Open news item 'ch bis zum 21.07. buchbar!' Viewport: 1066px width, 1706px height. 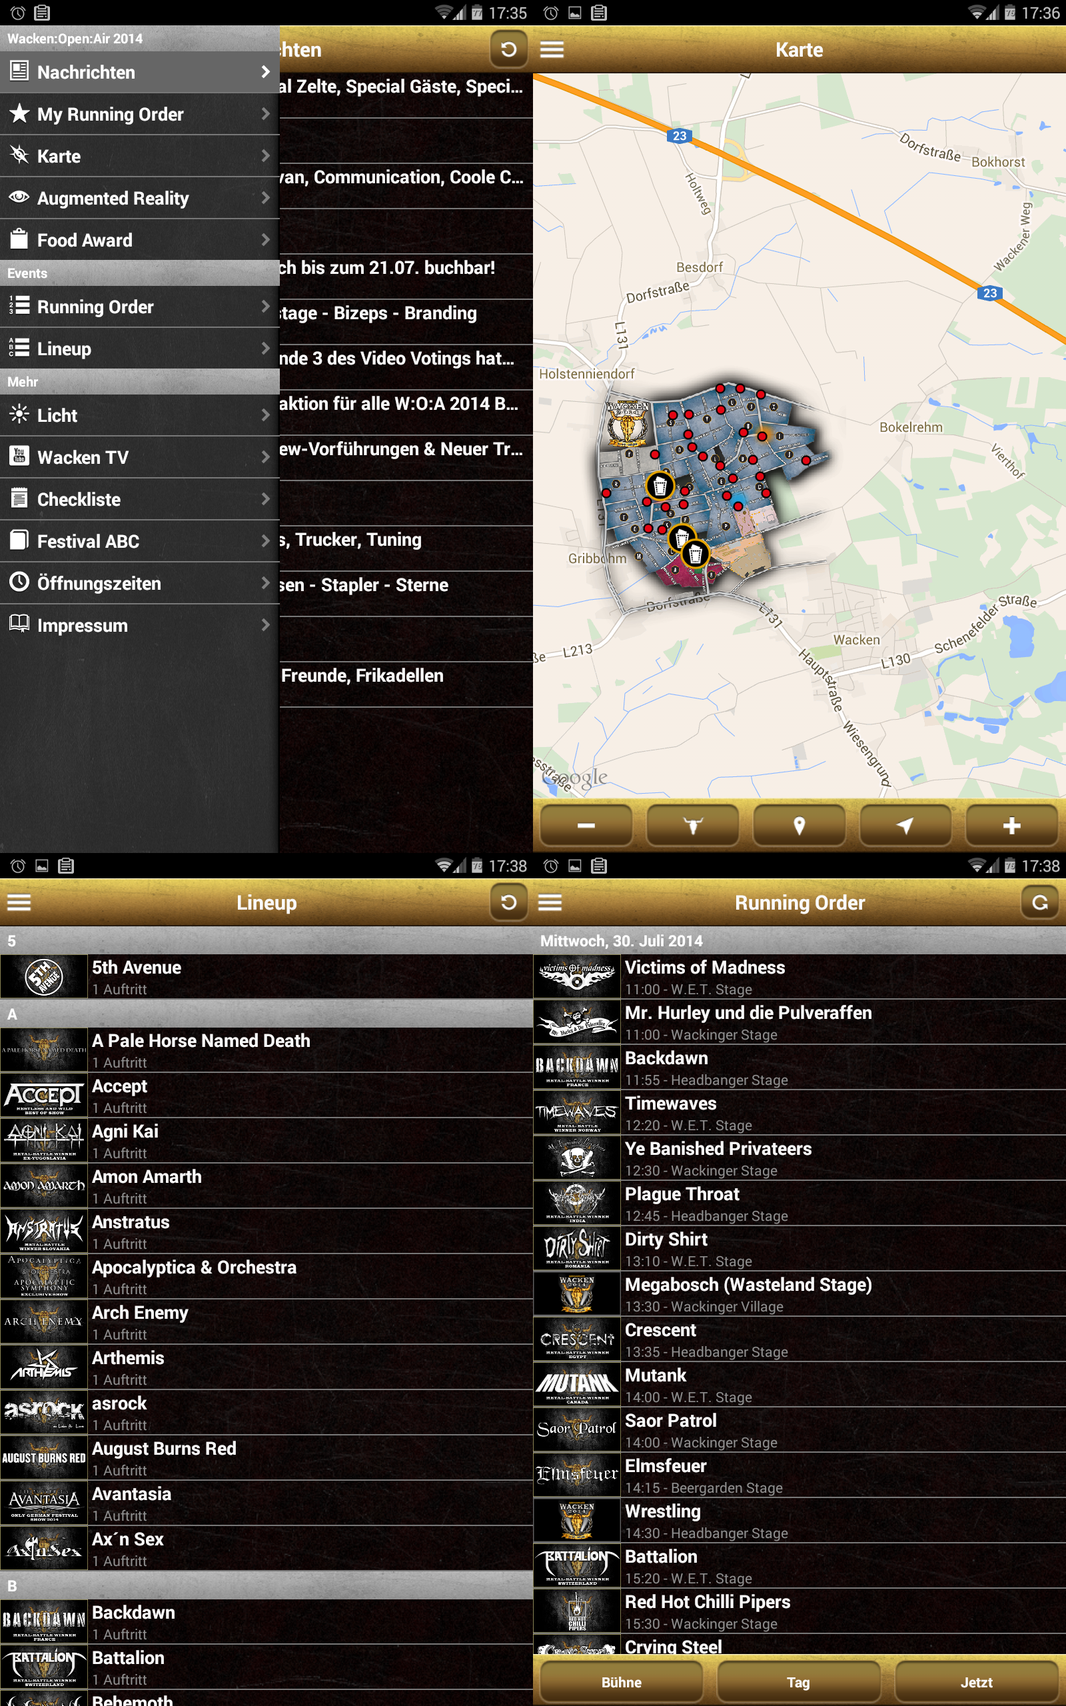click(x=406, y=277)
